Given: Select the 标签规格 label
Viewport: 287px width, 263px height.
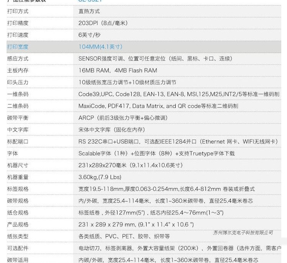Looking at the screenshot, I should (18, 189).
